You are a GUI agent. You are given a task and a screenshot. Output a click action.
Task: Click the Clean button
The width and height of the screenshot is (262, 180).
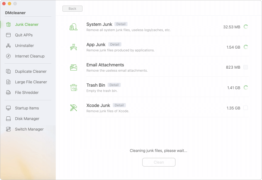(159, 162)
